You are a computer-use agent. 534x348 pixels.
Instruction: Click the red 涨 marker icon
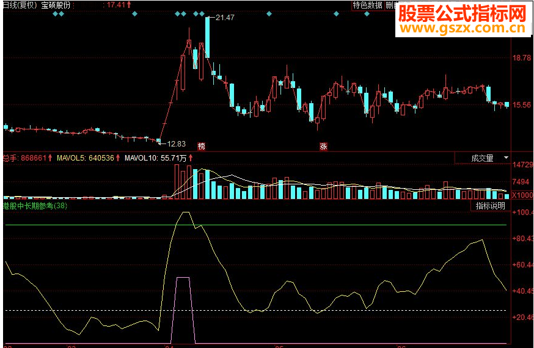coord(323,147)
